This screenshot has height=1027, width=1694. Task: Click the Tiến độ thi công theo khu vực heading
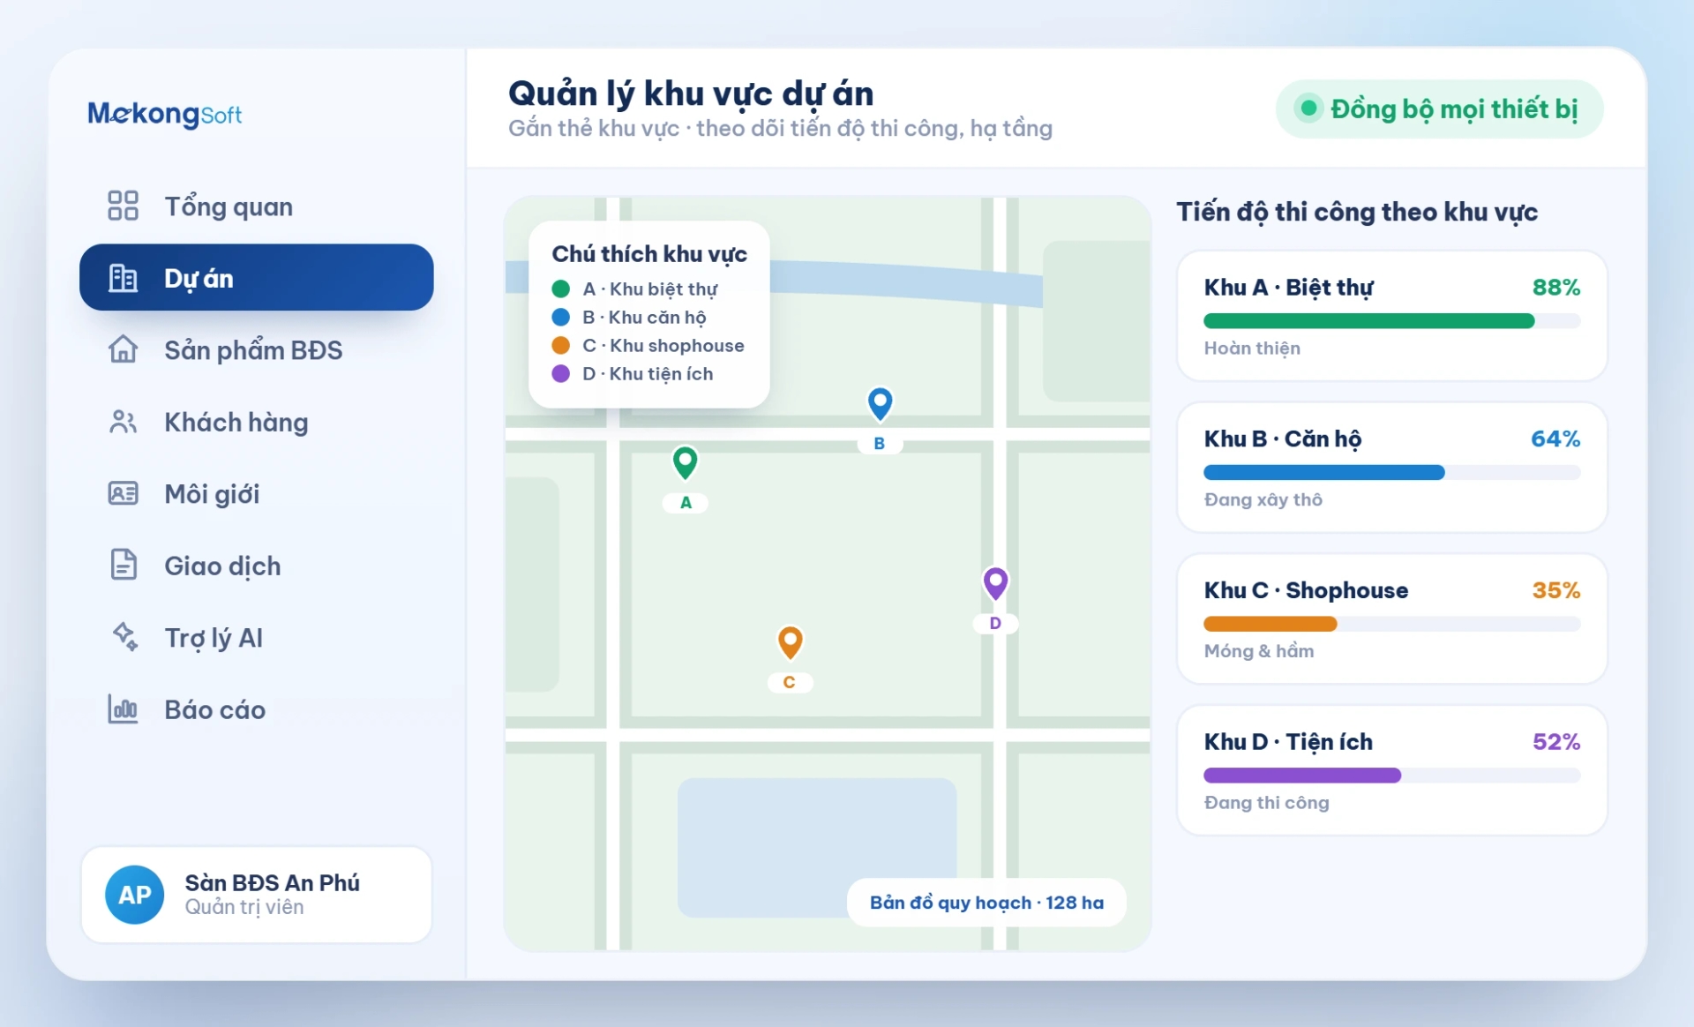[x=1357, y=212]
